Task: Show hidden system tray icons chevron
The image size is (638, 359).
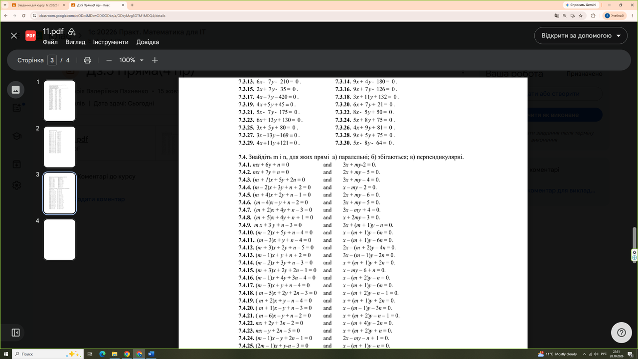Action: 583,354
